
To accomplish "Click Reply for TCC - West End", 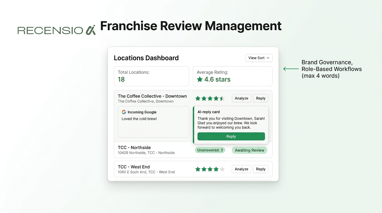I will pos(261,169).
